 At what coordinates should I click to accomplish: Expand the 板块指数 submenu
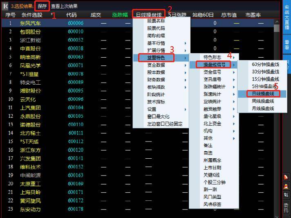point(161,87)
